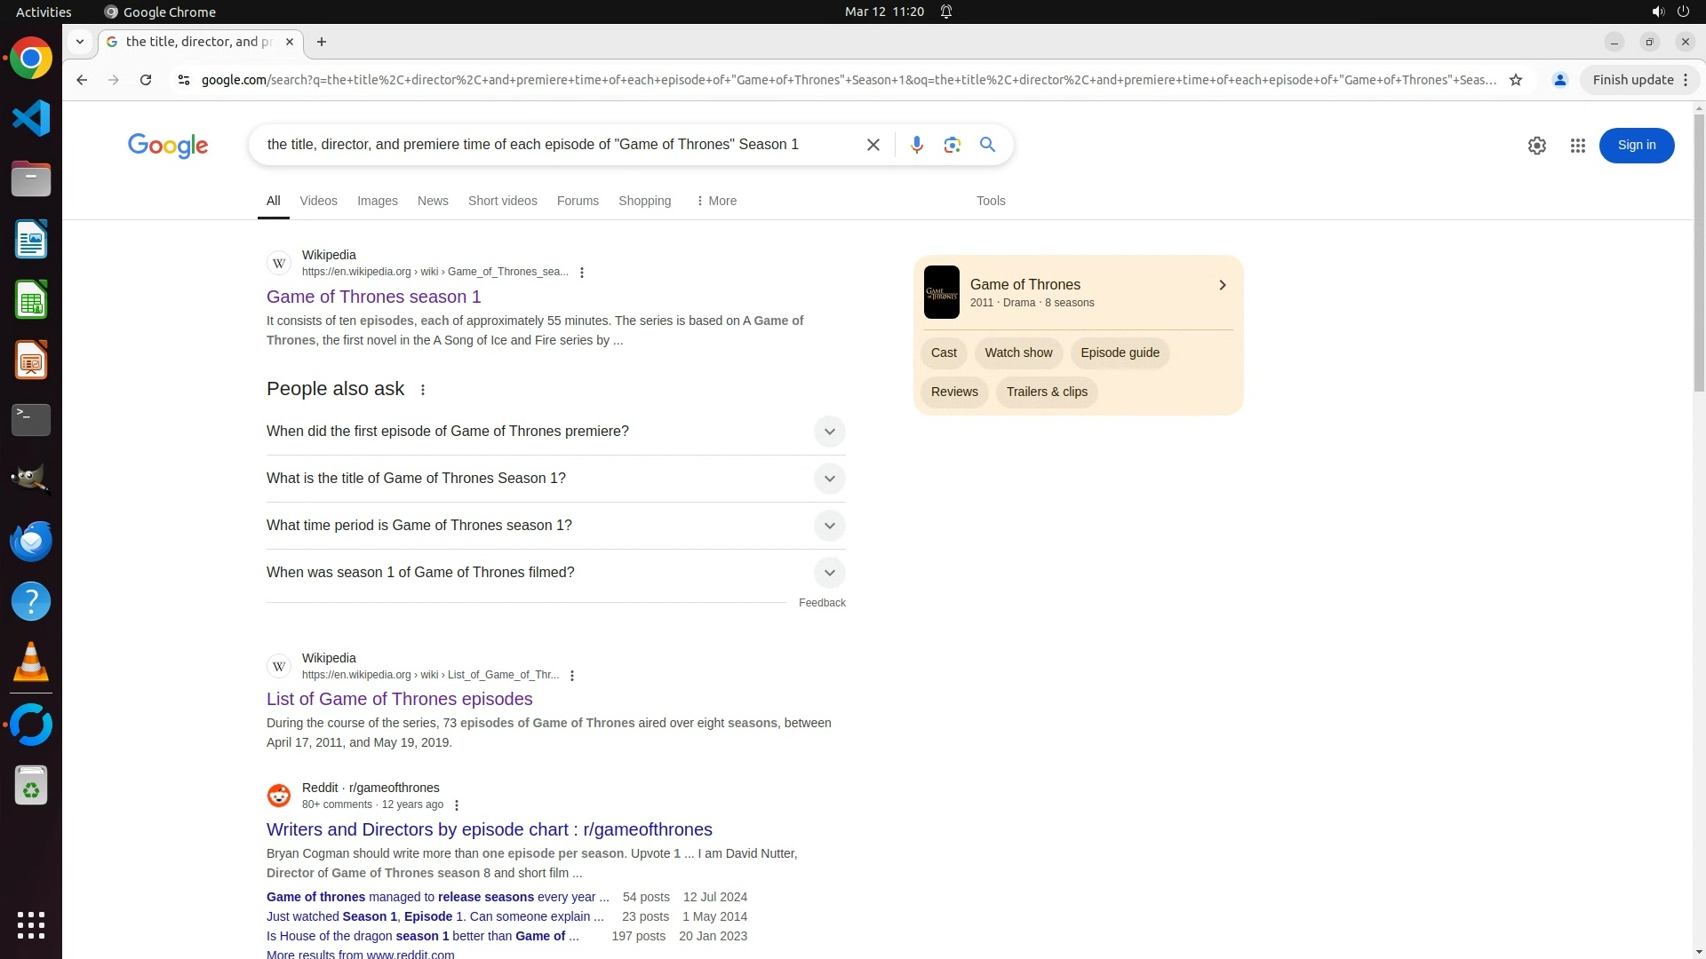Expand 'When did the first episode premiere' question
Image resolution: width=1706 pixels, height=959 pixels.
click(828, 432)
